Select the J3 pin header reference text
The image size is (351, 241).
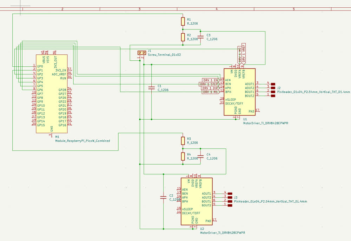click(x=236, y=198)
